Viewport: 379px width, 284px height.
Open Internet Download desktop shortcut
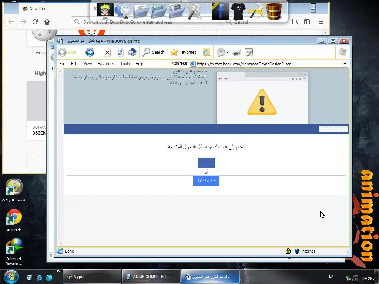[x=14, y=252]
